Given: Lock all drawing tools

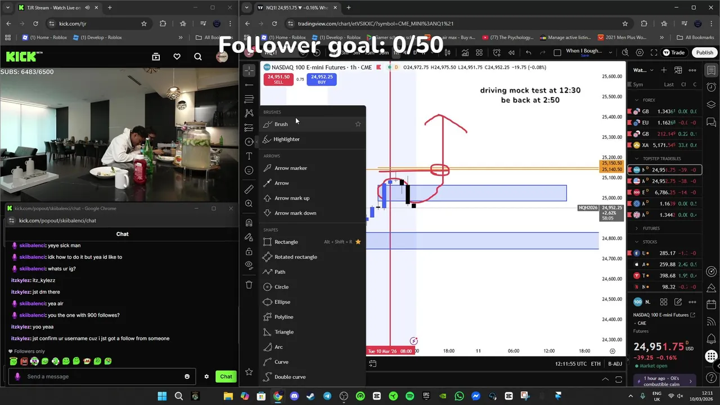Looking at the screenshot, I should 249,251.
